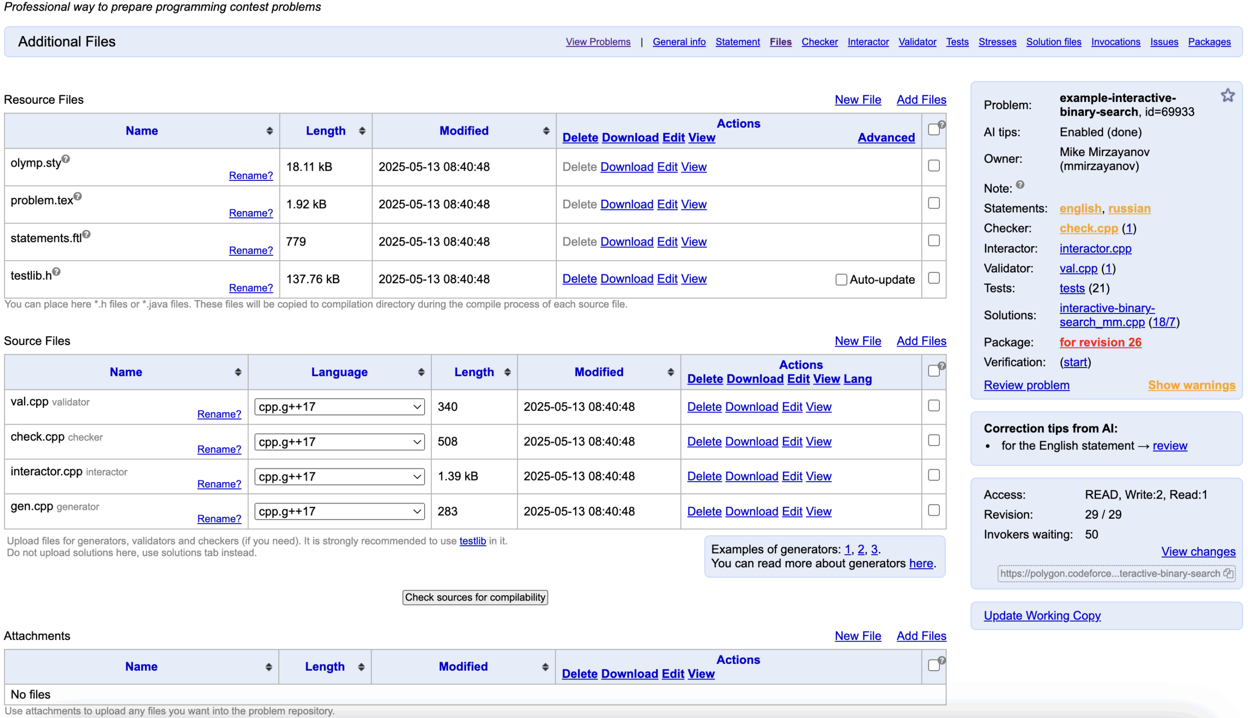Open AI review link for English statement
Viewport: 1248px width, 718px height.
tap(1169, 446)
